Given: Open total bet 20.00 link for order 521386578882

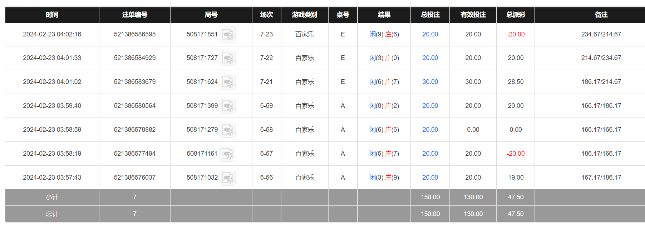Looking at the screenshot, I should [430, 130].
